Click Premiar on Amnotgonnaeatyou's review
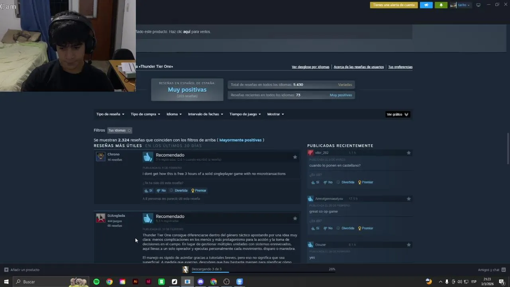This screenshot has height=287, width=510. [x=365, y=228]
